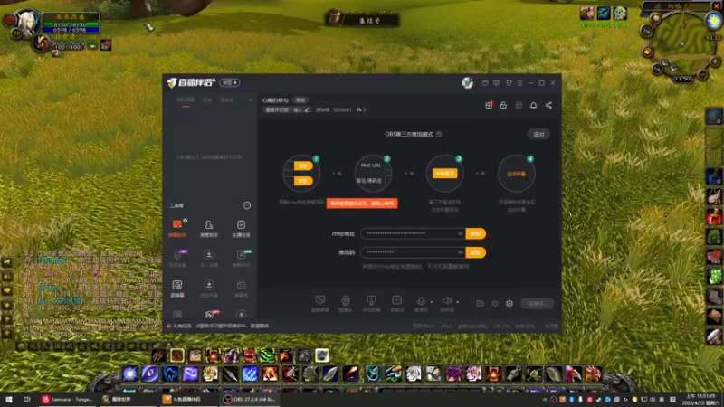
Task: Click the user avatar in the title bar
Action: coord(467,82)
